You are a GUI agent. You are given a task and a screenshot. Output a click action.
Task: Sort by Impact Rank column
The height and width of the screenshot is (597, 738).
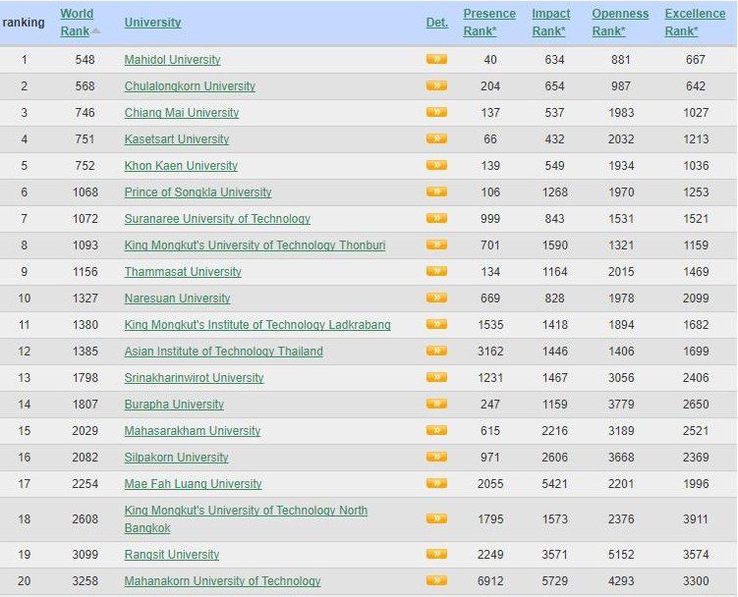point(550,23)
